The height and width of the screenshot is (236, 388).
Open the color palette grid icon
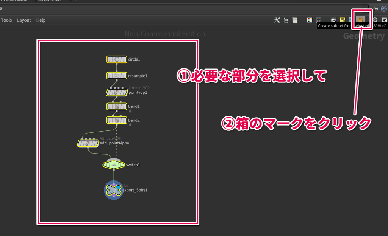pyautogui.click(x=310, y=20)
